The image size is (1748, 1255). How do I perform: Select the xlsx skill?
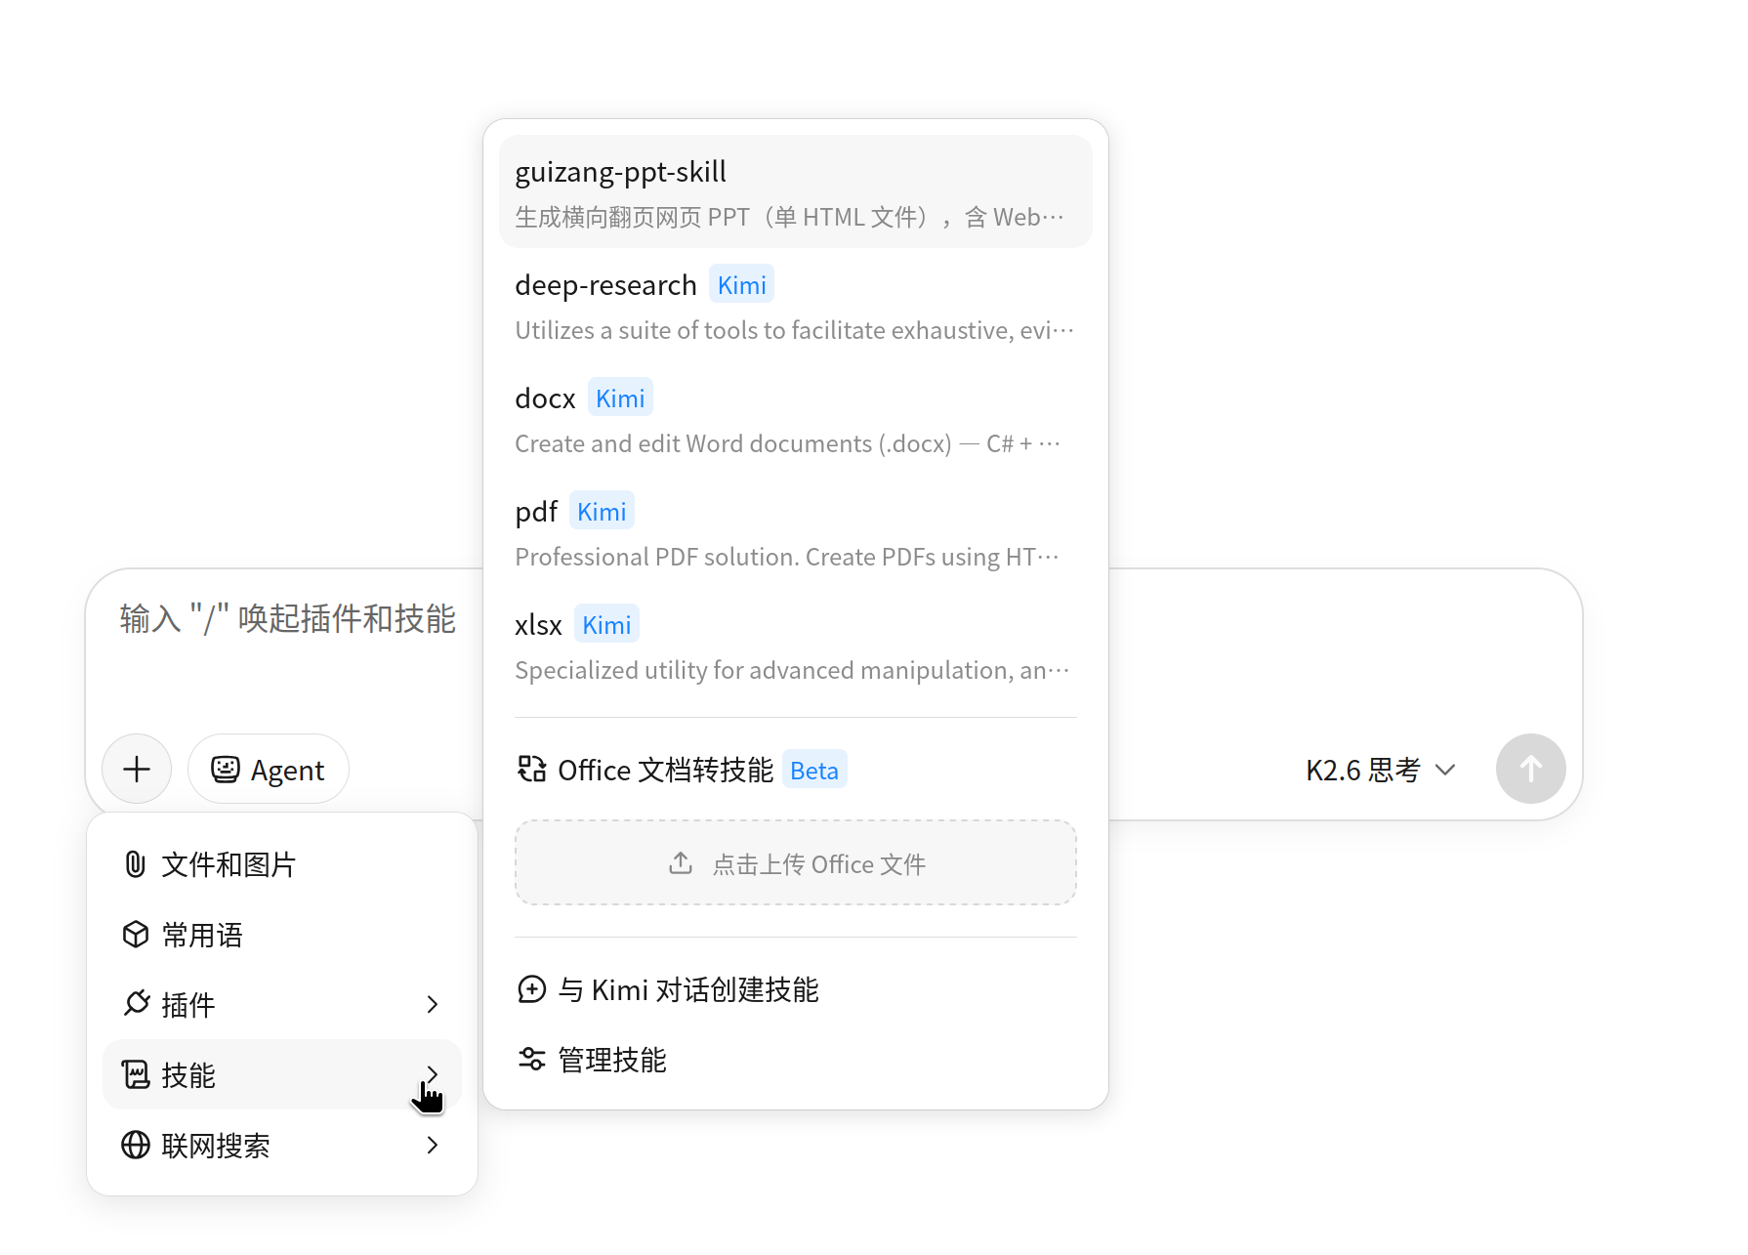pyautogui.click(x=796, y=645)
